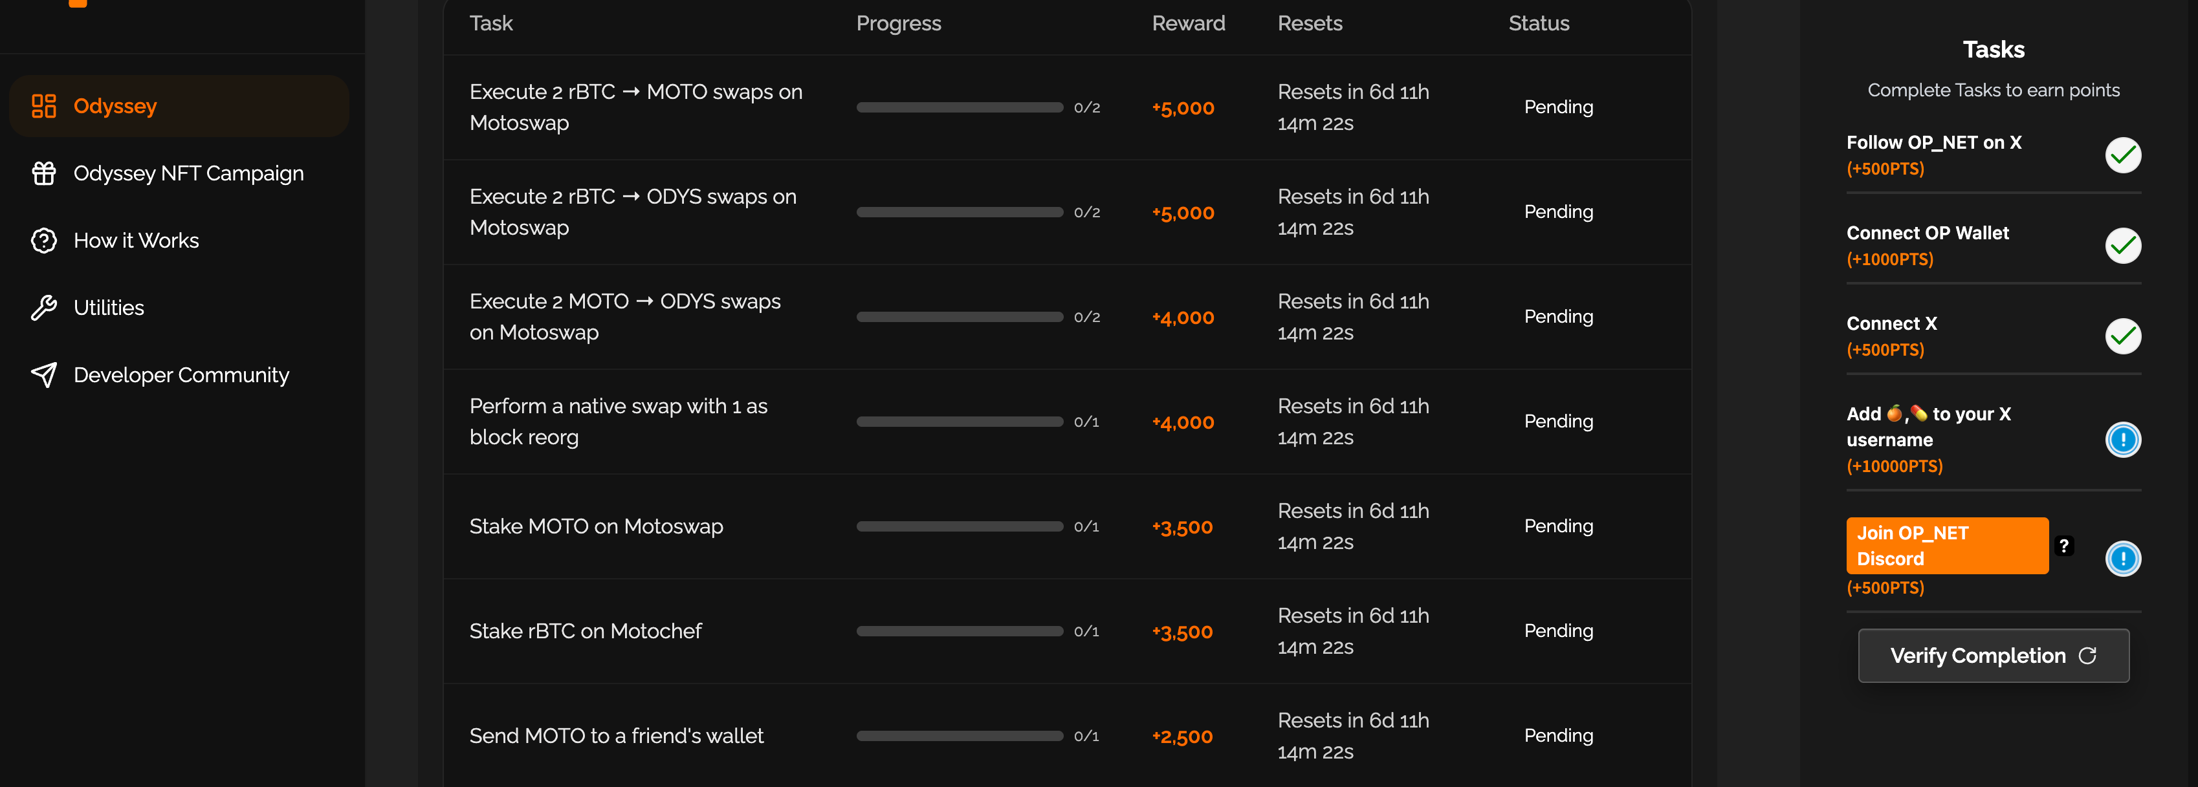The height and width of the screenshot is (787, 2198).
Task: Click the gift icon for NFT Campaign
Action: 43,173
